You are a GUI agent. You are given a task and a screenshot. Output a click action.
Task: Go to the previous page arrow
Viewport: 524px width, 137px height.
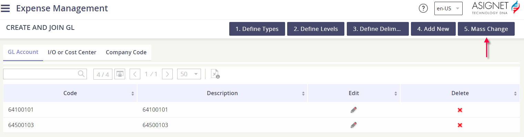[x=135, y=74]
